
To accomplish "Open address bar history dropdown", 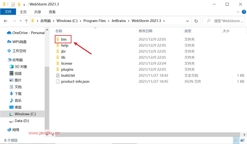I will 187,21.
